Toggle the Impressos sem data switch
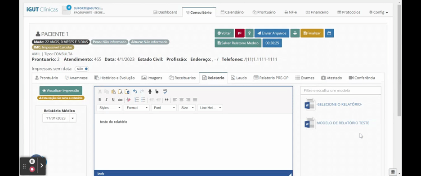Image resolution: width=421 pixels, height=176 pixels. click(82, 69)
